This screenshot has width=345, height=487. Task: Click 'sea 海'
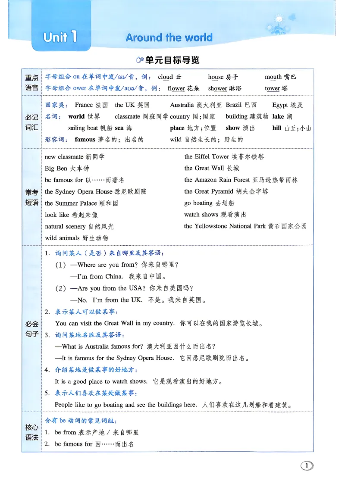click(123, 128)
